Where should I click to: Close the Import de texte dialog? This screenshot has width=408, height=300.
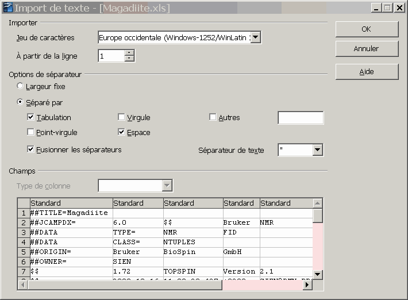coord(399,8)
